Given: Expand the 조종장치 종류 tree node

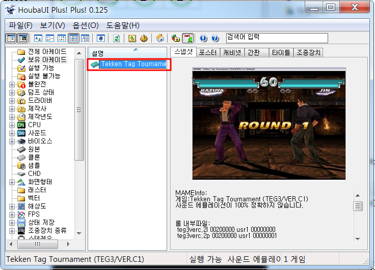Looking at the screenshot, I should [12, 231].
